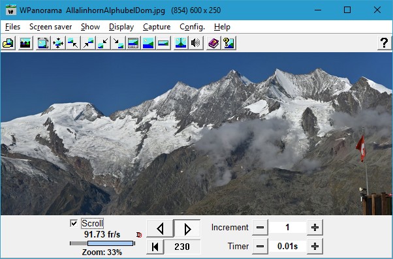Open the Files menu
This screenshot has height=259, width=393.
pos(12,27)
